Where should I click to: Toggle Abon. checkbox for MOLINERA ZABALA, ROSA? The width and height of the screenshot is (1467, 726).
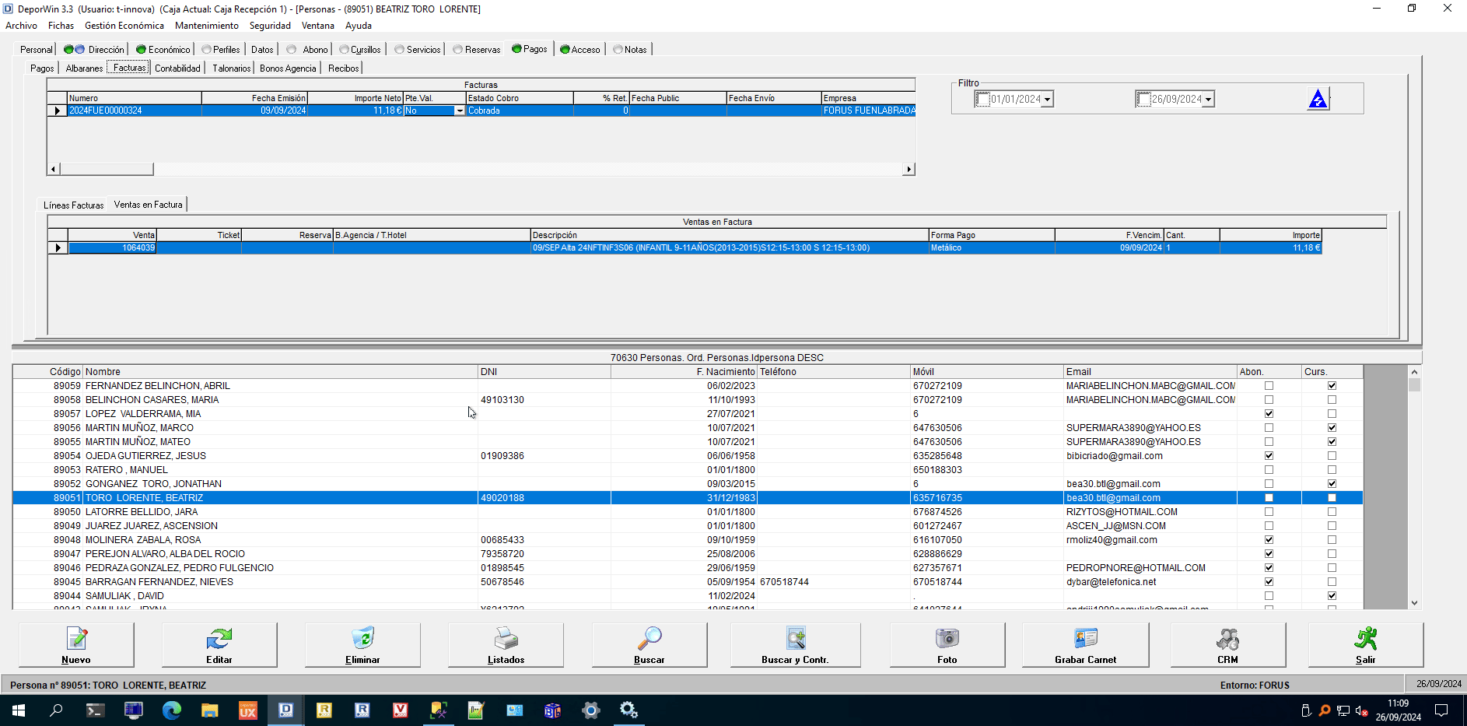click(1269, 540)
